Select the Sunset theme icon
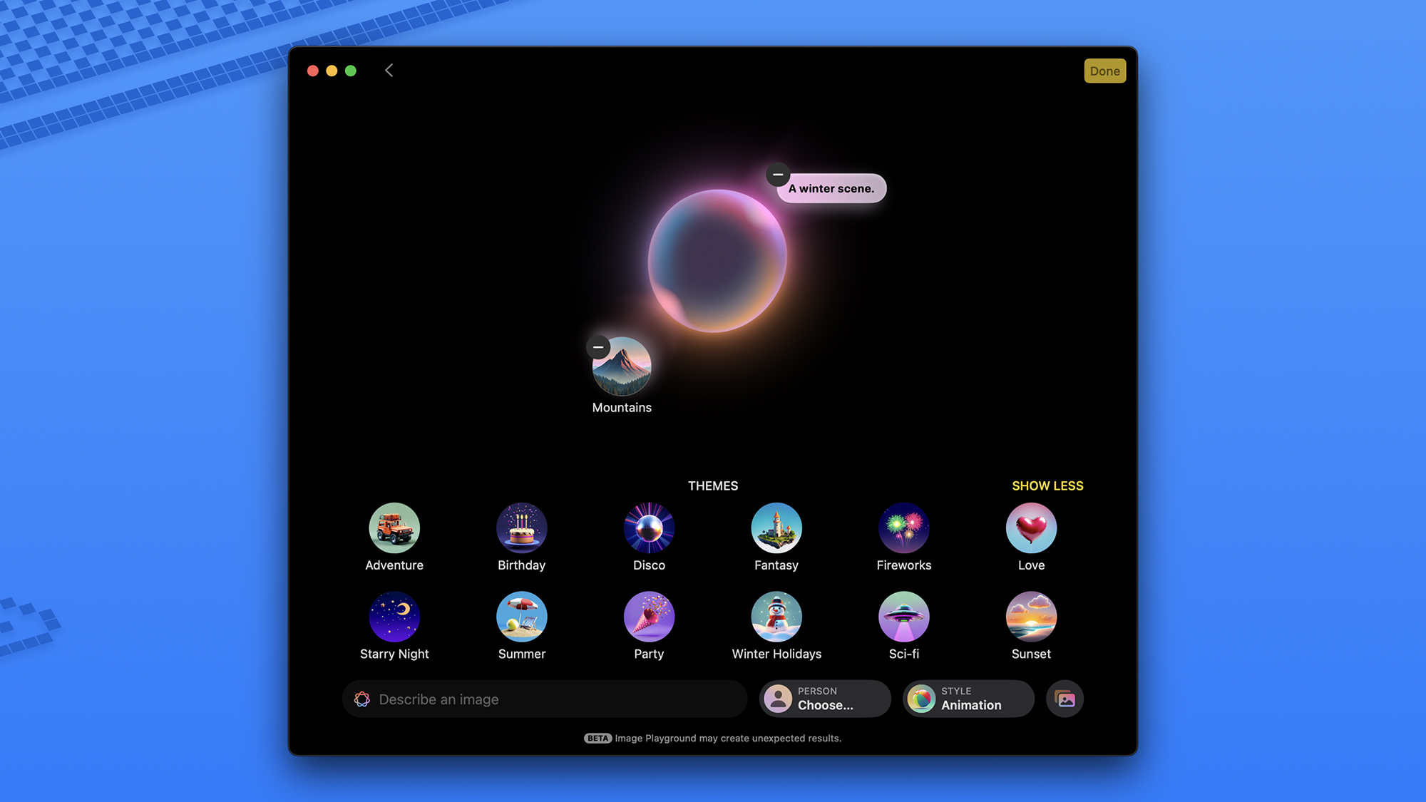This screenshot has width=1426, height=802. point(1031,616)
